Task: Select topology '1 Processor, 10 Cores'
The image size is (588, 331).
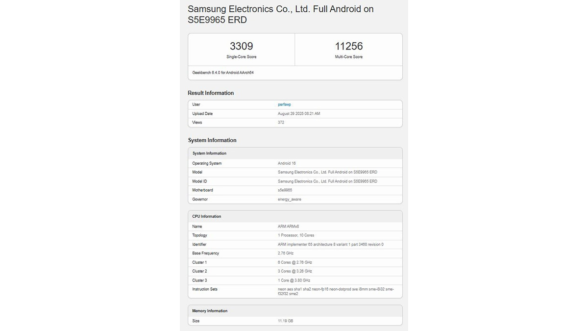Action: pos(296,235)
